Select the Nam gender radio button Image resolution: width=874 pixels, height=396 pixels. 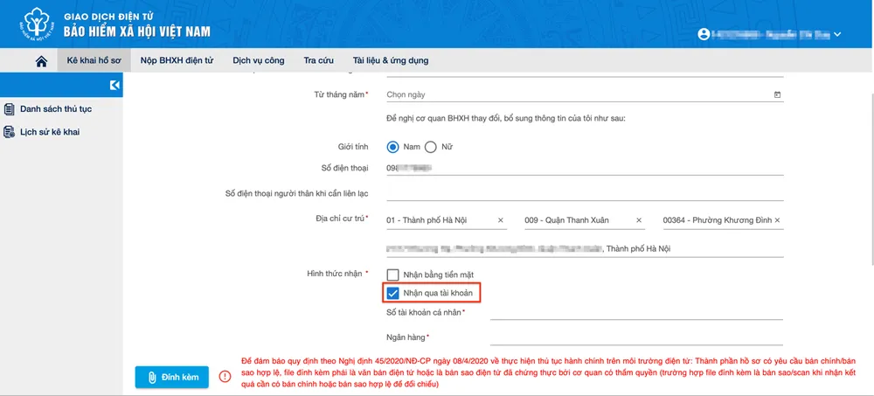pos(393,147)
